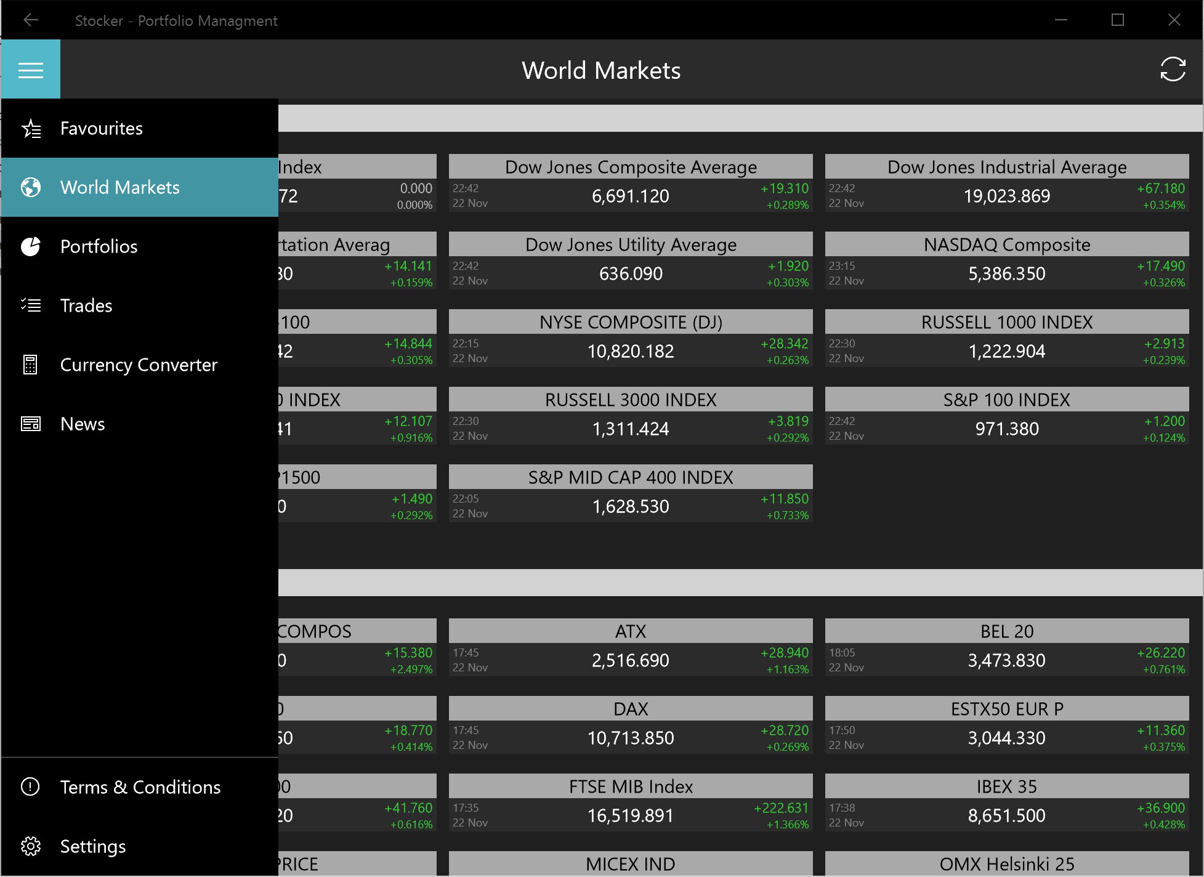This screenshot has height=877, width=1204.
Task: Refresh market data with the refresh icon
Action: (1172, 69)
